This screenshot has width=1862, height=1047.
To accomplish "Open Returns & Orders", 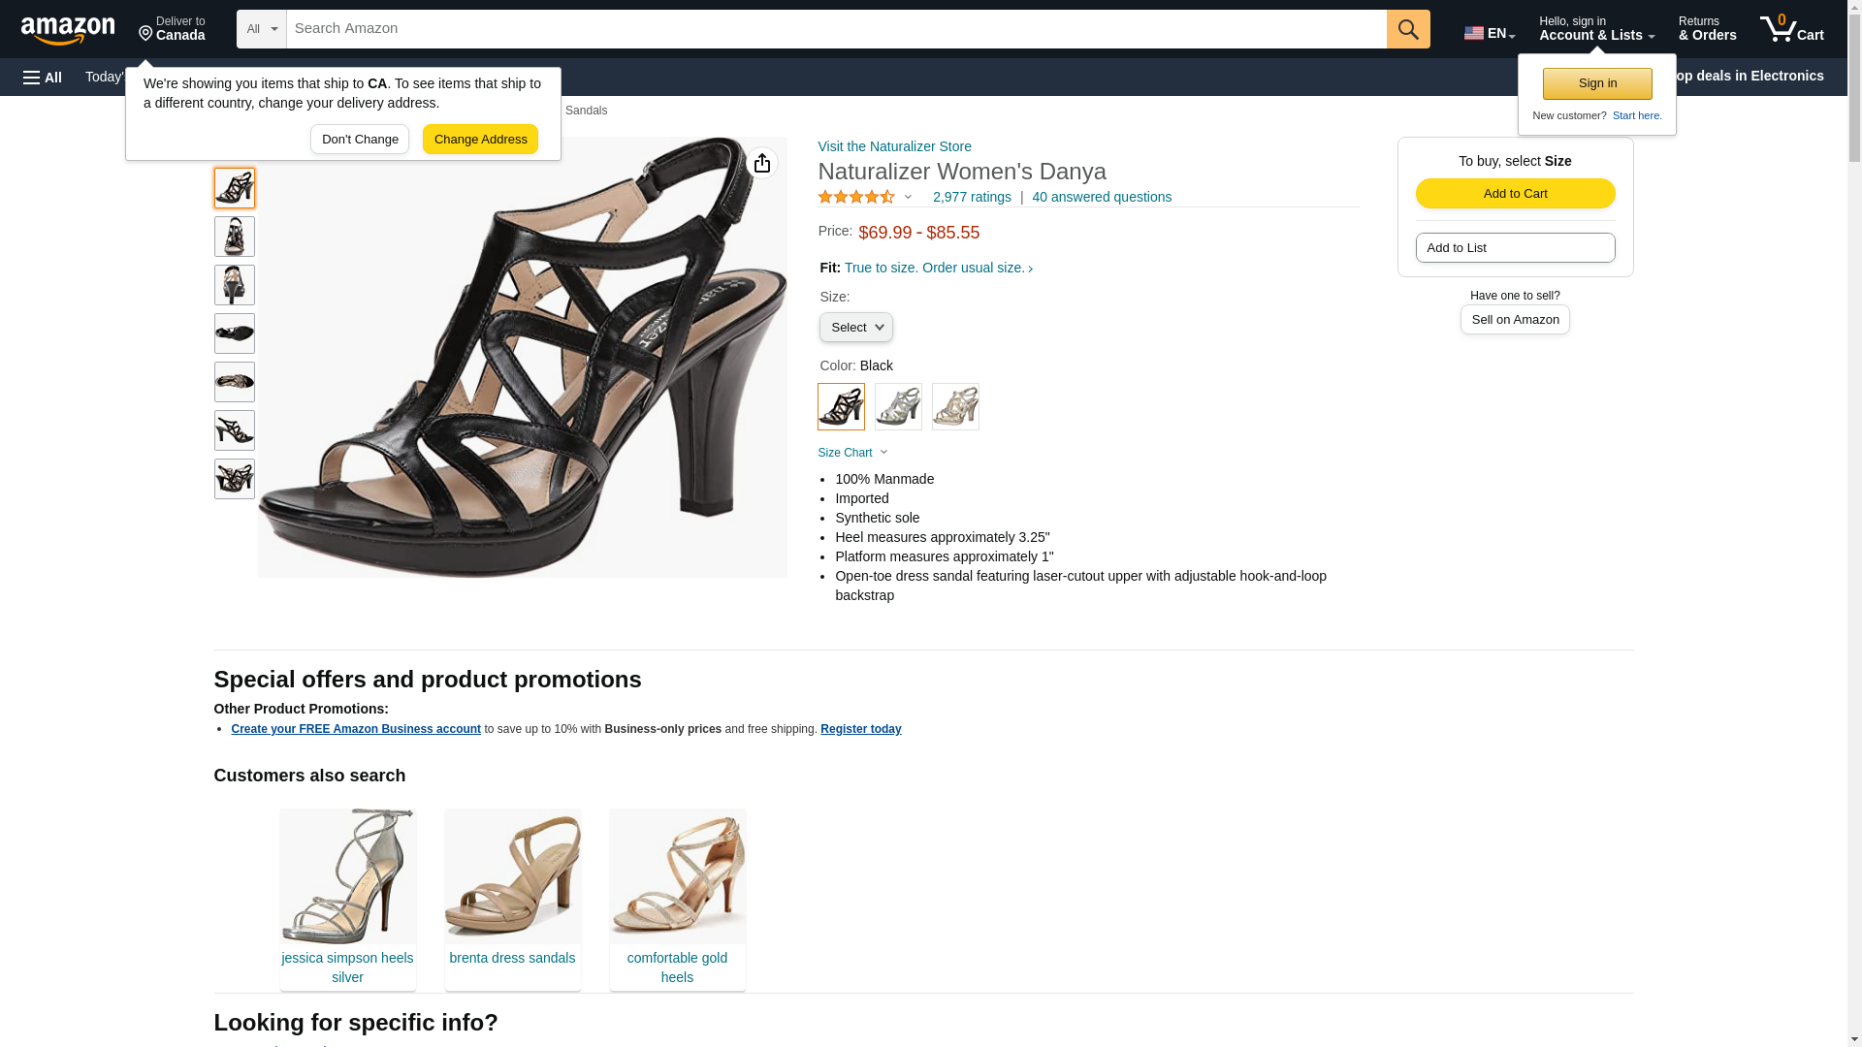I will 1707,29.
